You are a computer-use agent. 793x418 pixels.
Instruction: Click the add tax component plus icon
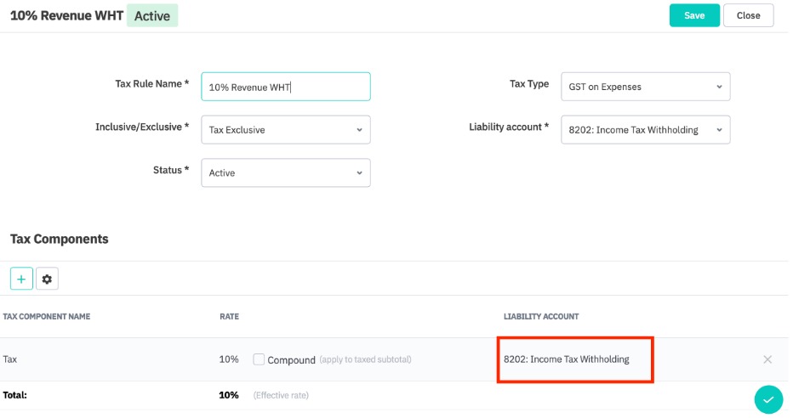click(x=21, y=279)
